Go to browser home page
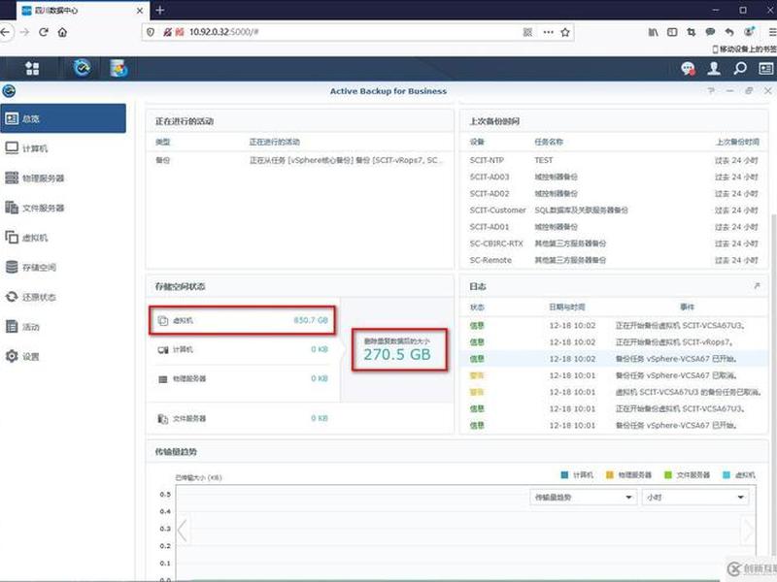 click(x=62, y=32)
